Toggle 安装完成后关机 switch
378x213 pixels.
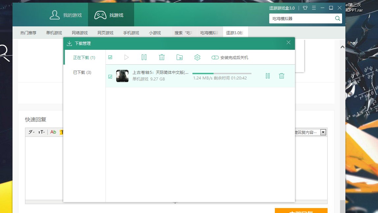215,57
